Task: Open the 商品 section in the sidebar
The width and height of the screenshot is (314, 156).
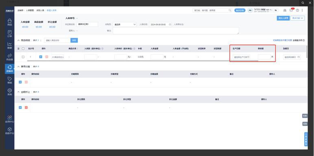Action: [10, 22]
